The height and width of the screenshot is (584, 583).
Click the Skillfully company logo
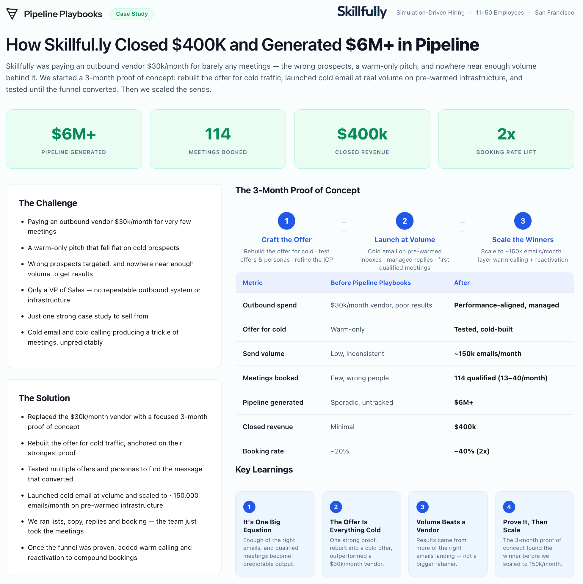[362, 12]
